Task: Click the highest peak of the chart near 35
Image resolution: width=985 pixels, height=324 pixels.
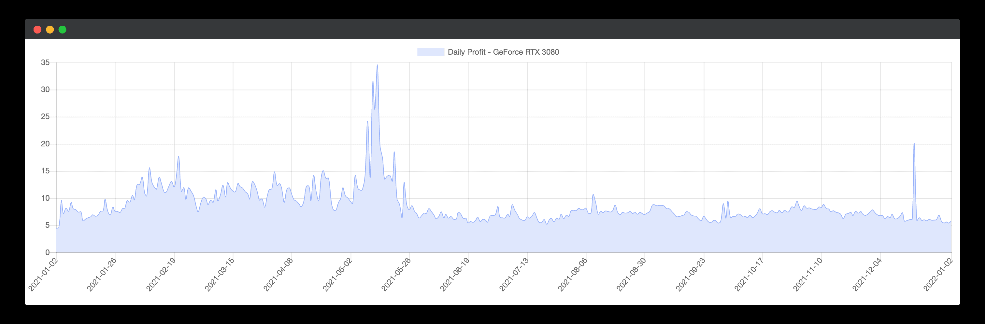Action: point(377,65)
